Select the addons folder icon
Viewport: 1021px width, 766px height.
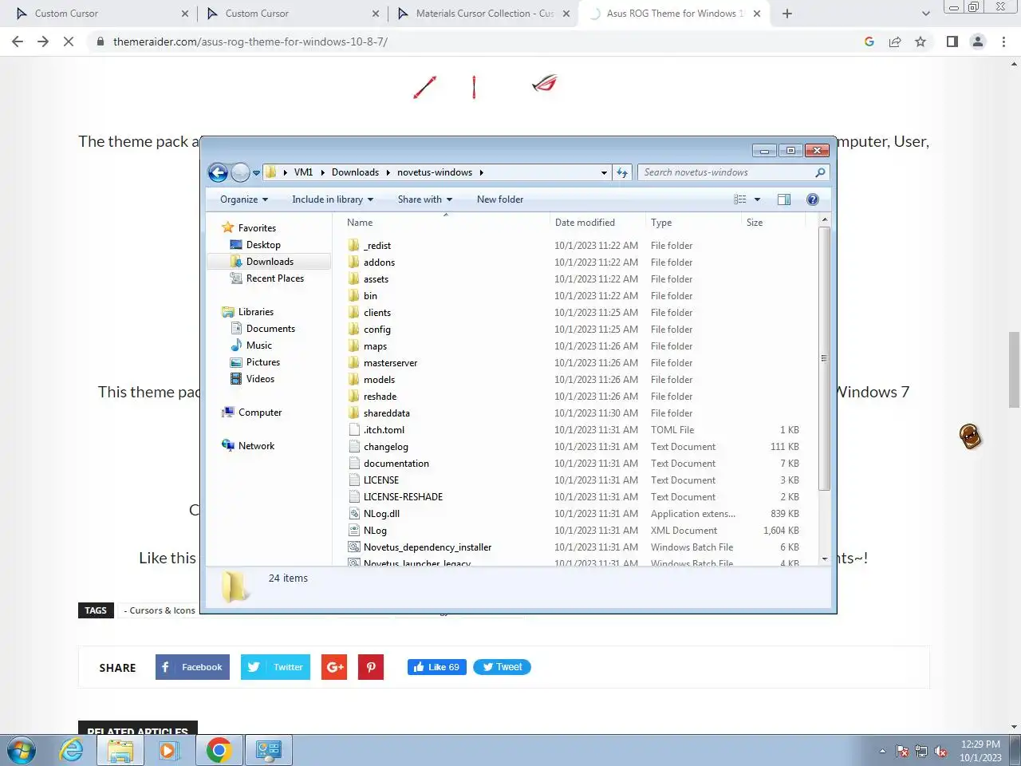[x=354, y=263]
